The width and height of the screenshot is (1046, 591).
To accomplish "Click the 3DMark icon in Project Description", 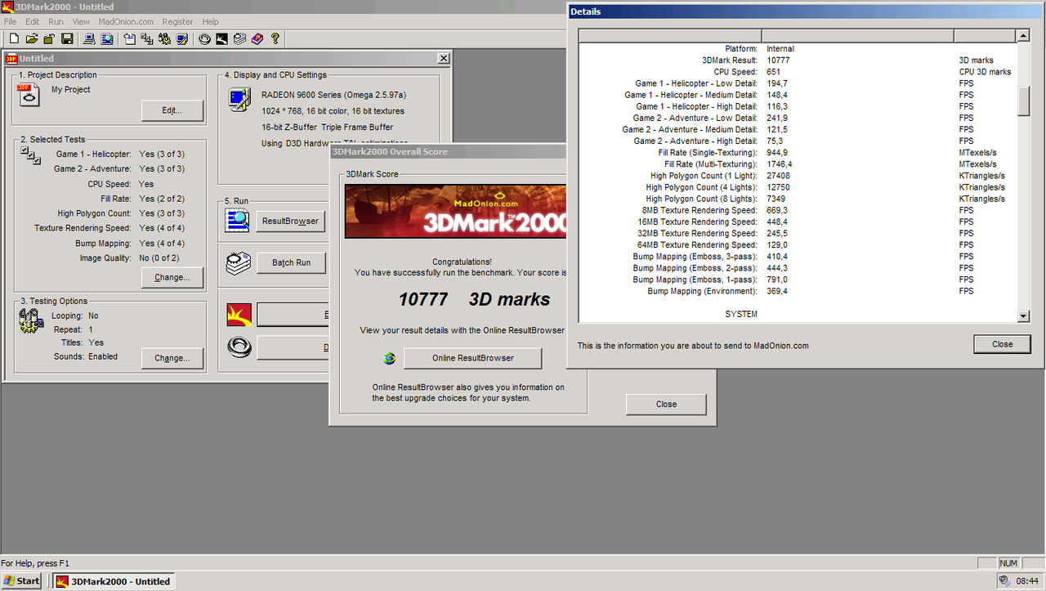I will tap(29, 95).
